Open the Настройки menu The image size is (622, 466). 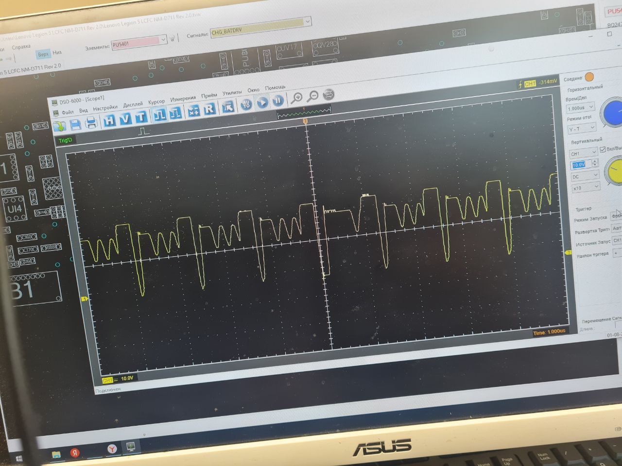coord(105,108)
